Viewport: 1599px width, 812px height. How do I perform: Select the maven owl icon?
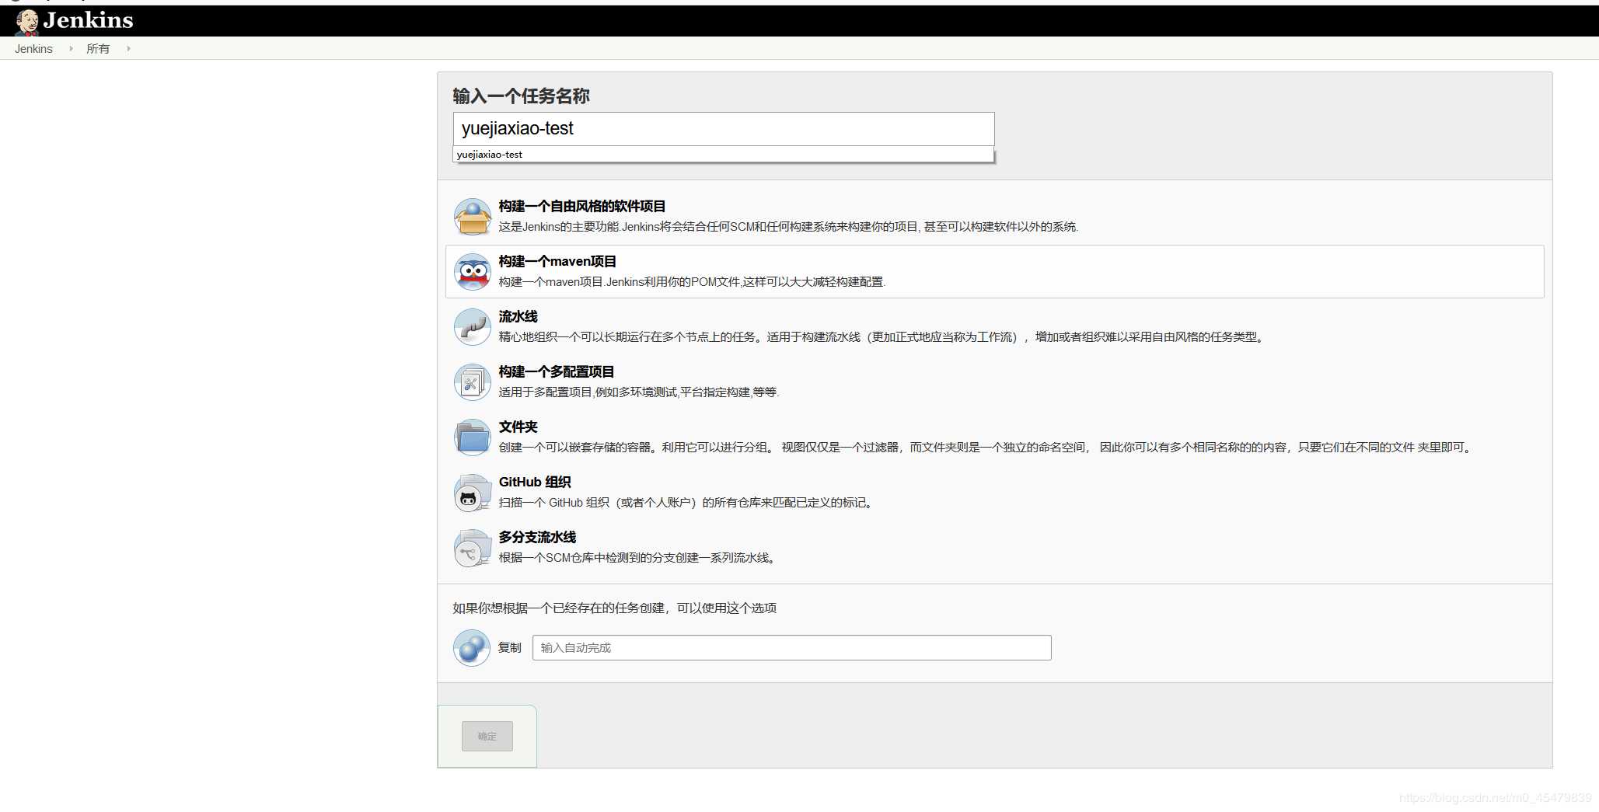click(x=472, y=272)
